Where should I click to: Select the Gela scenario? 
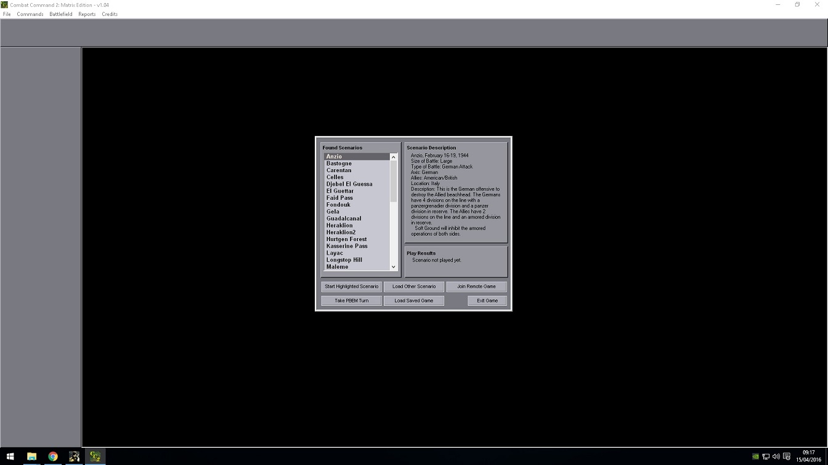357,212
